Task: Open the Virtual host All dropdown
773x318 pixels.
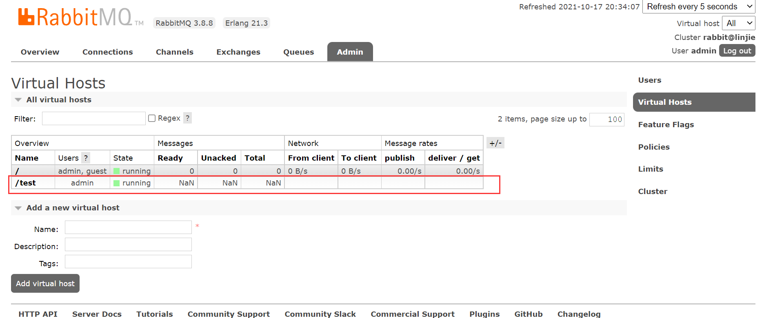Action: coord(739,23)
